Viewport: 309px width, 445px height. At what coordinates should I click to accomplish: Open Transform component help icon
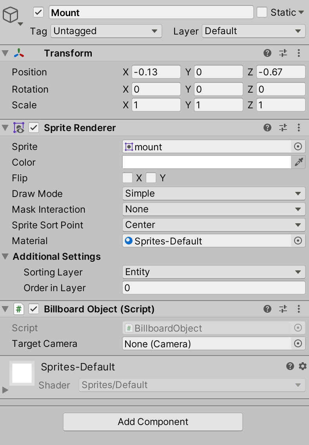267,53
